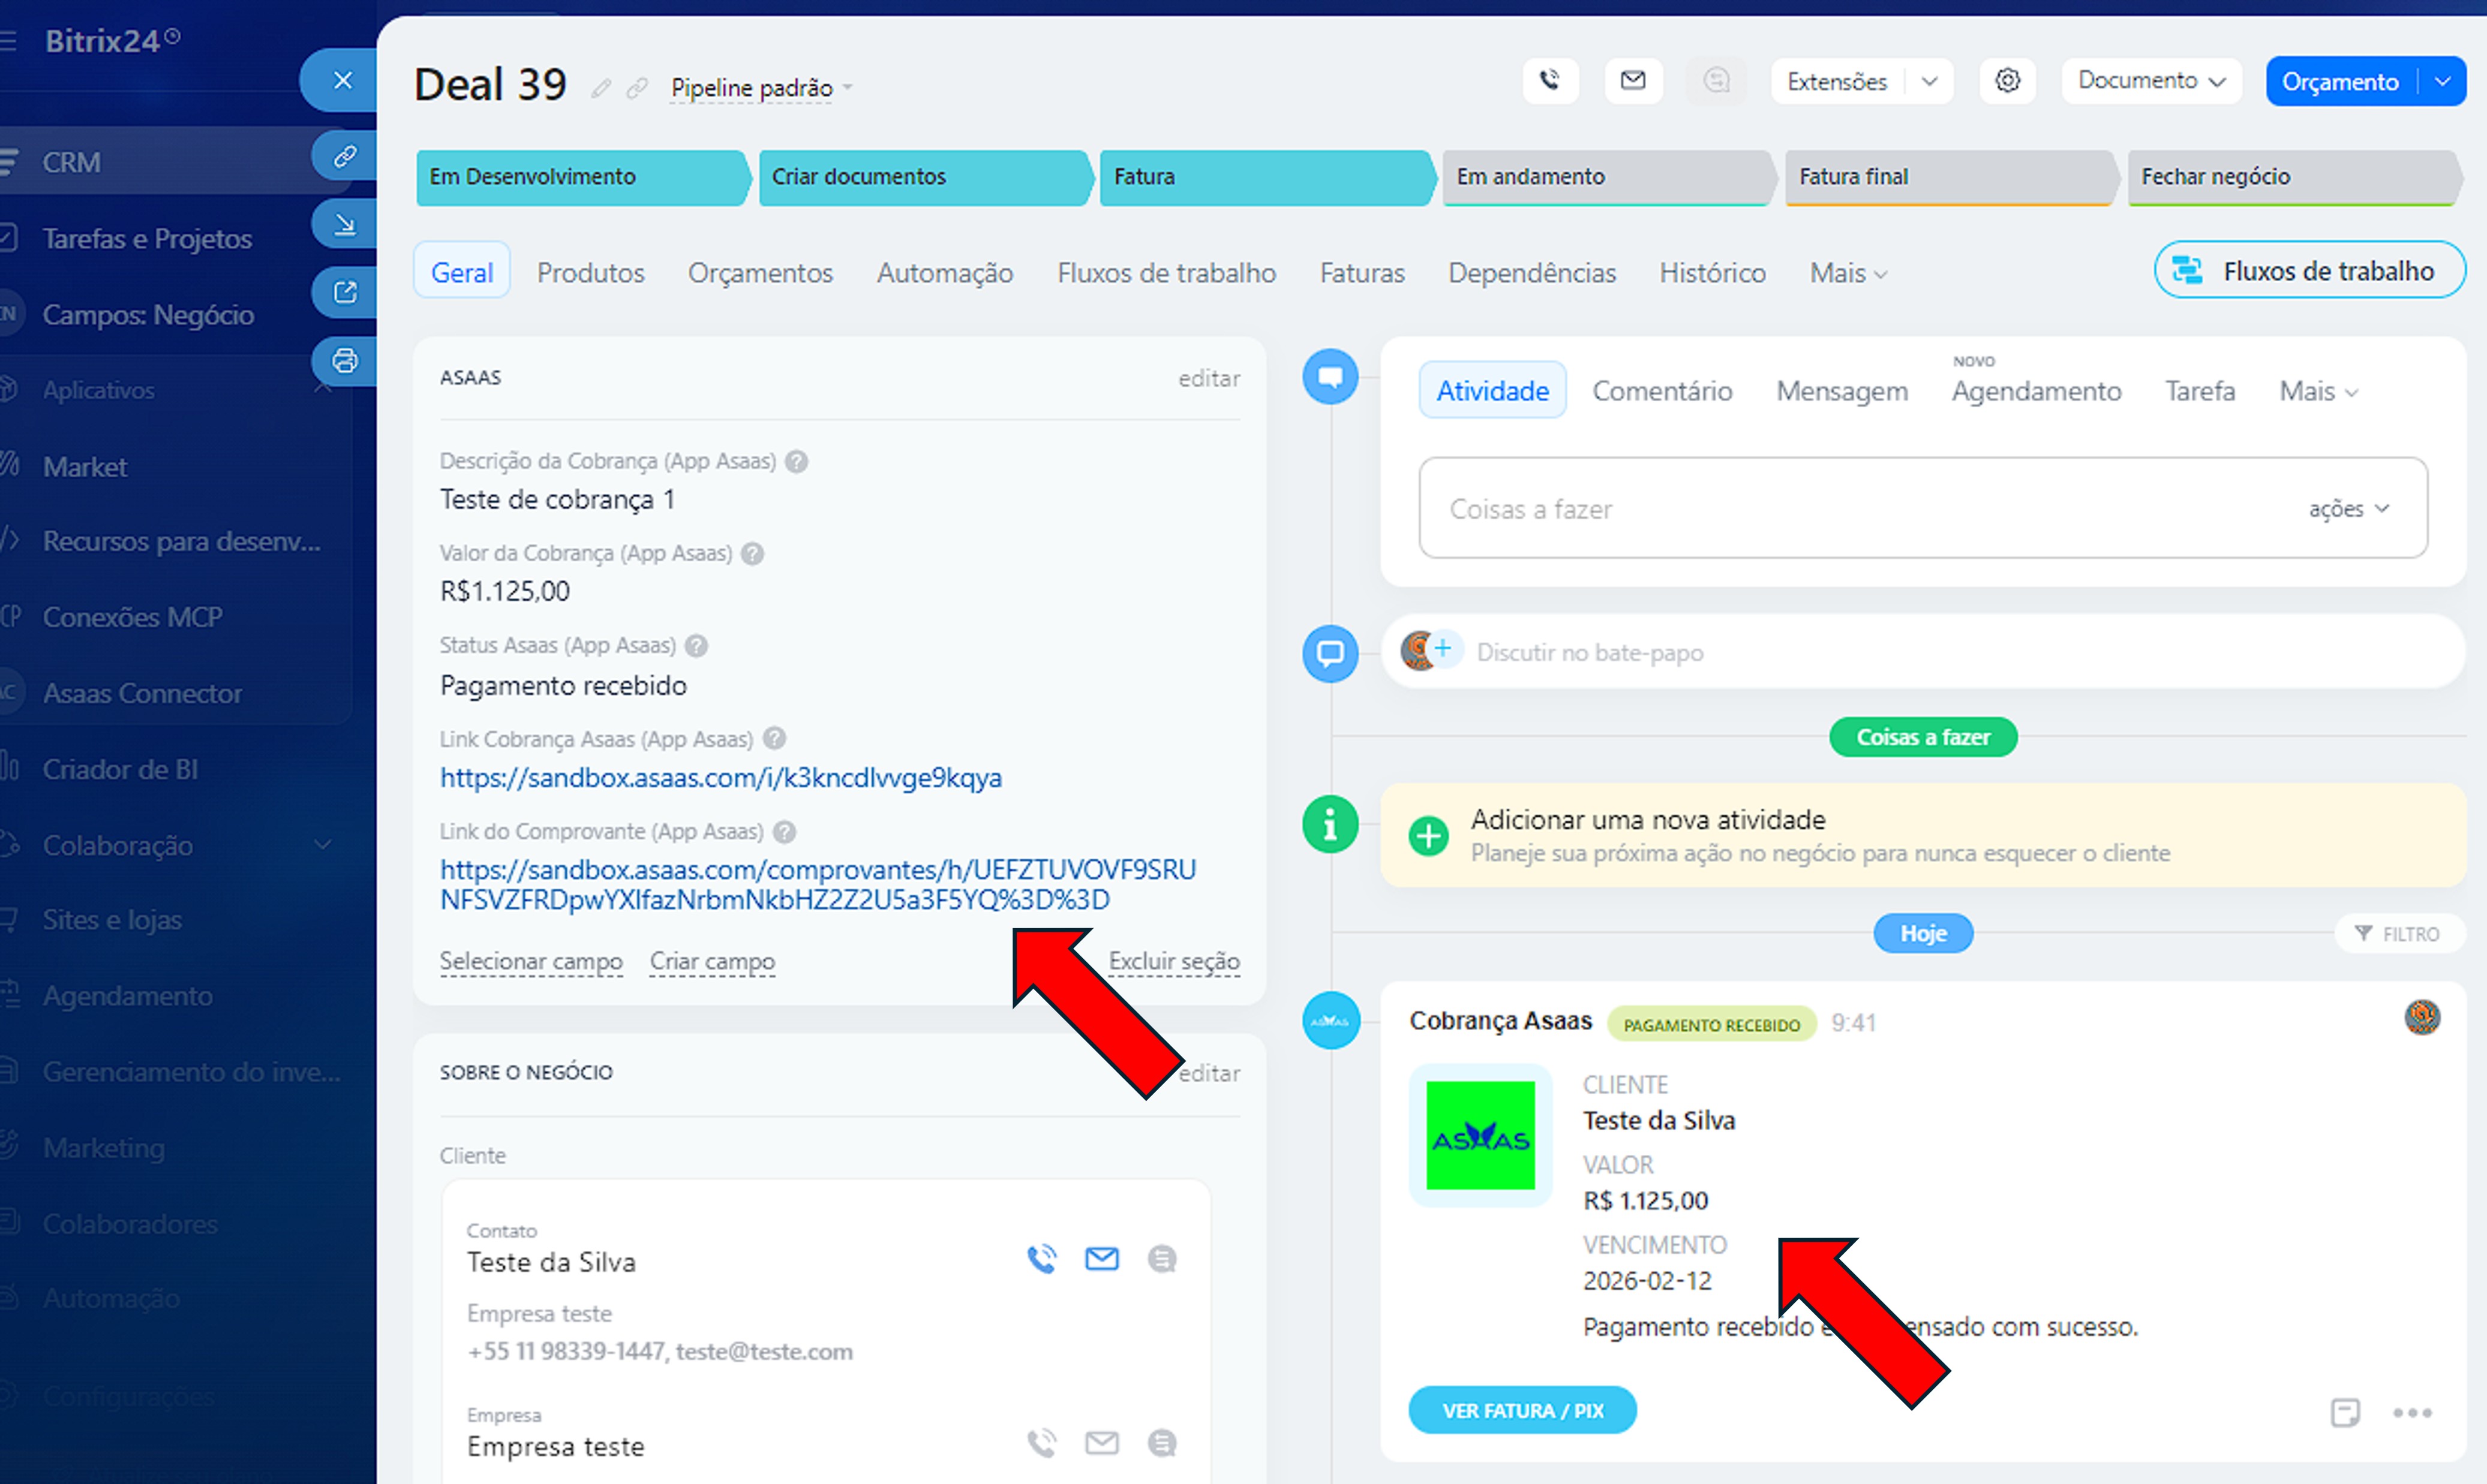Click the copy link icon on side panel
The width and height of the screenshot is (2487, 1484).
click(x=344, y=157)
